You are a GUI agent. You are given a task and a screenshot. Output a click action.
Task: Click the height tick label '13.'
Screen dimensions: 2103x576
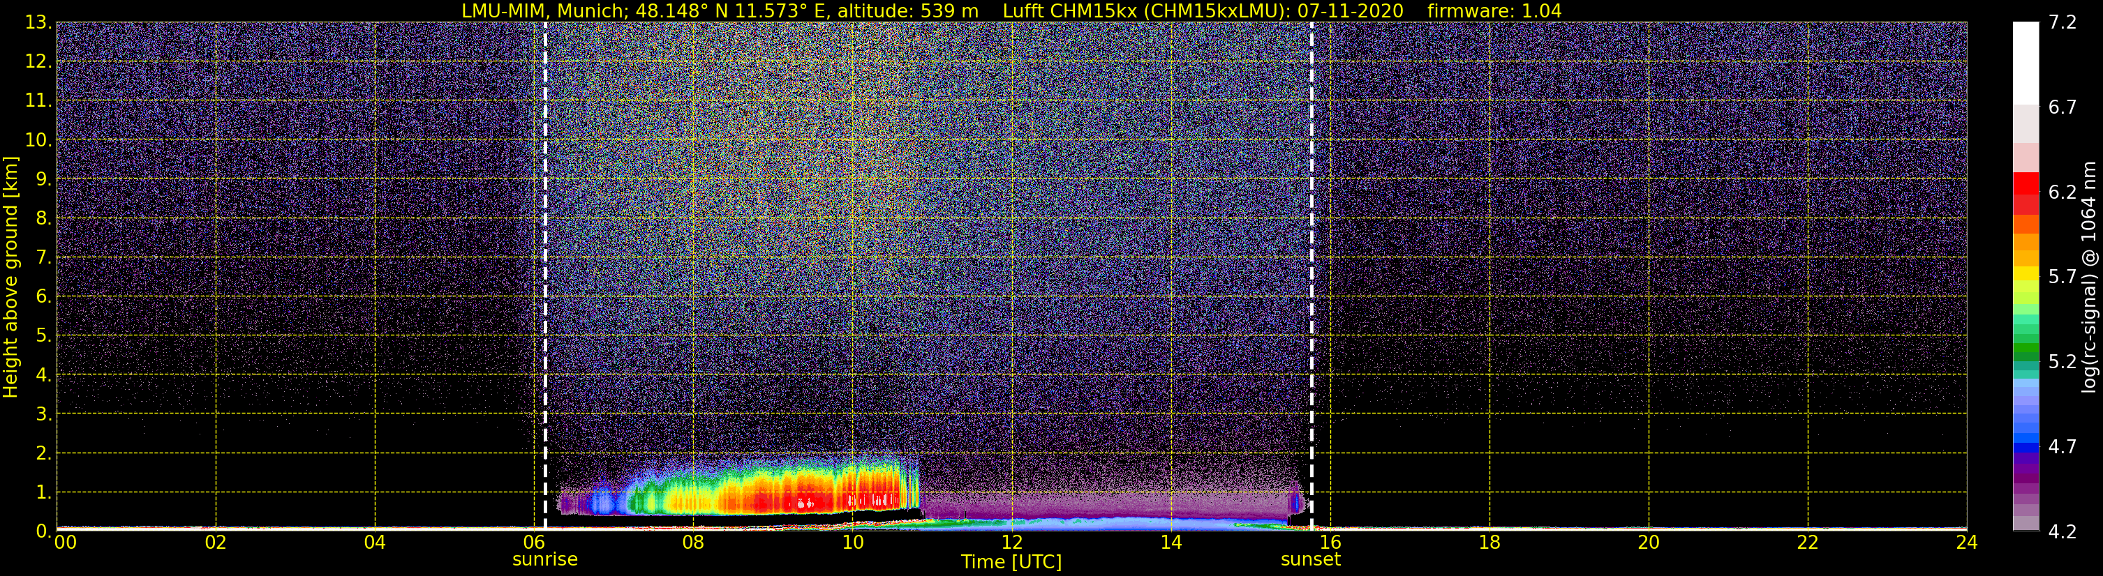pyautogui.click(x=38, y=22)
